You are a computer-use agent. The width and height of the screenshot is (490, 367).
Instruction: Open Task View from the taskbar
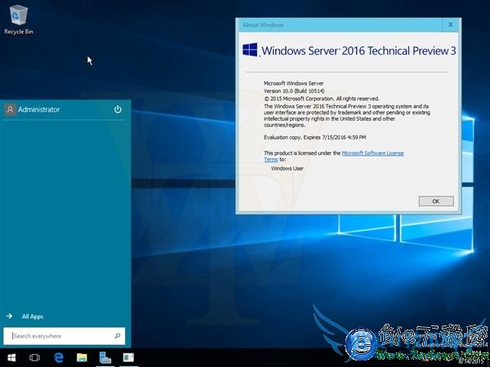(x=34, y=358)
